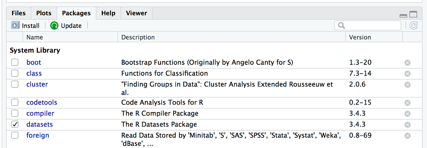
Task: Refresh the package list
Action: pyautogui.click(x=413, y=25)
